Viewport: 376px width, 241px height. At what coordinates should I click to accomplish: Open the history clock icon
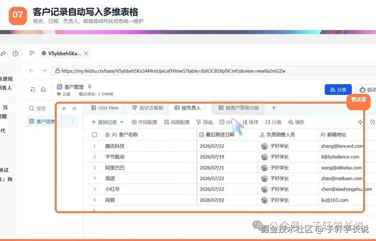pyautogui.click(x=15, y=54)
